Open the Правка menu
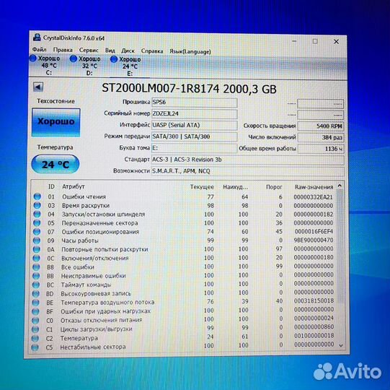The image size is (390, 390). (x=63, y=50)
